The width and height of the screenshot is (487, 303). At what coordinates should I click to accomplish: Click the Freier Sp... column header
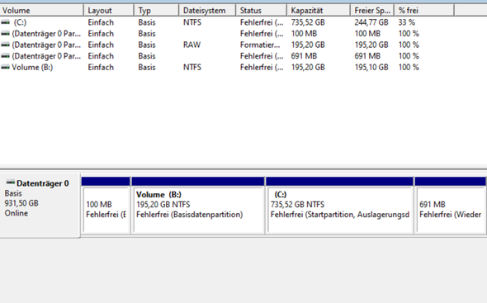372,10
